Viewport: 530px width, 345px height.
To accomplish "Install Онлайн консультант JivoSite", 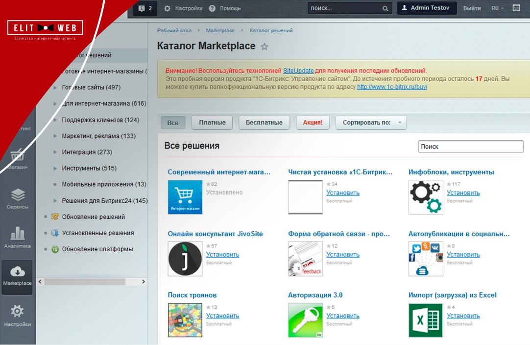I will (x=222, y=254).
